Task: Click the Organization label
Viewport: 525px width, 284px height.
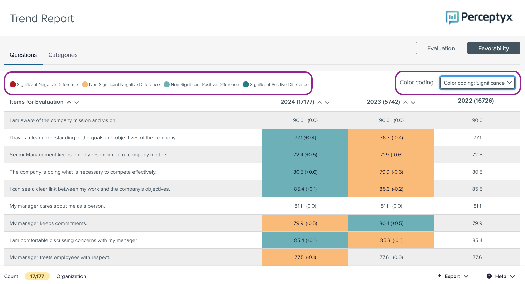Action: tap(71, 276)
